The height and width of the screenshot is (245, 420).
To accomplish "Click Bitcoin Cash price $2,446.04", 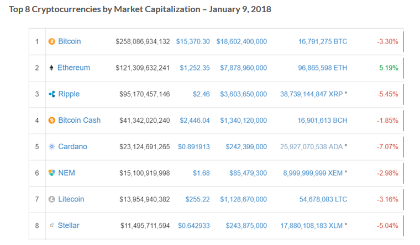I will (x=195, y=121).
